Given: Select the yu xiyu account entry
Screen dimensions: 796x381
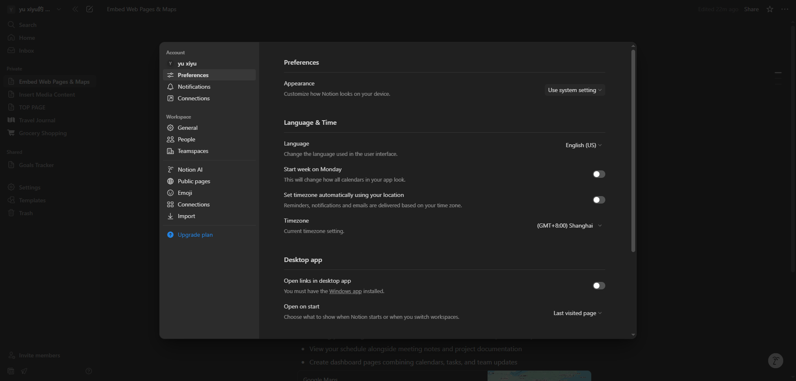Looking at the screenshot, I should [209, 63].
